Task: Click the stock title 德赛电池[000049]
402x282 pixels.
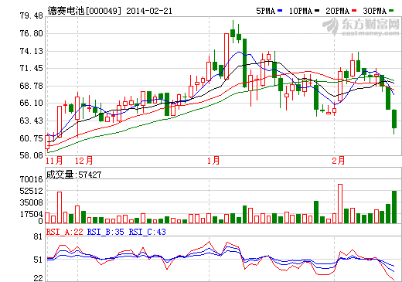Action: coord(84,11)
